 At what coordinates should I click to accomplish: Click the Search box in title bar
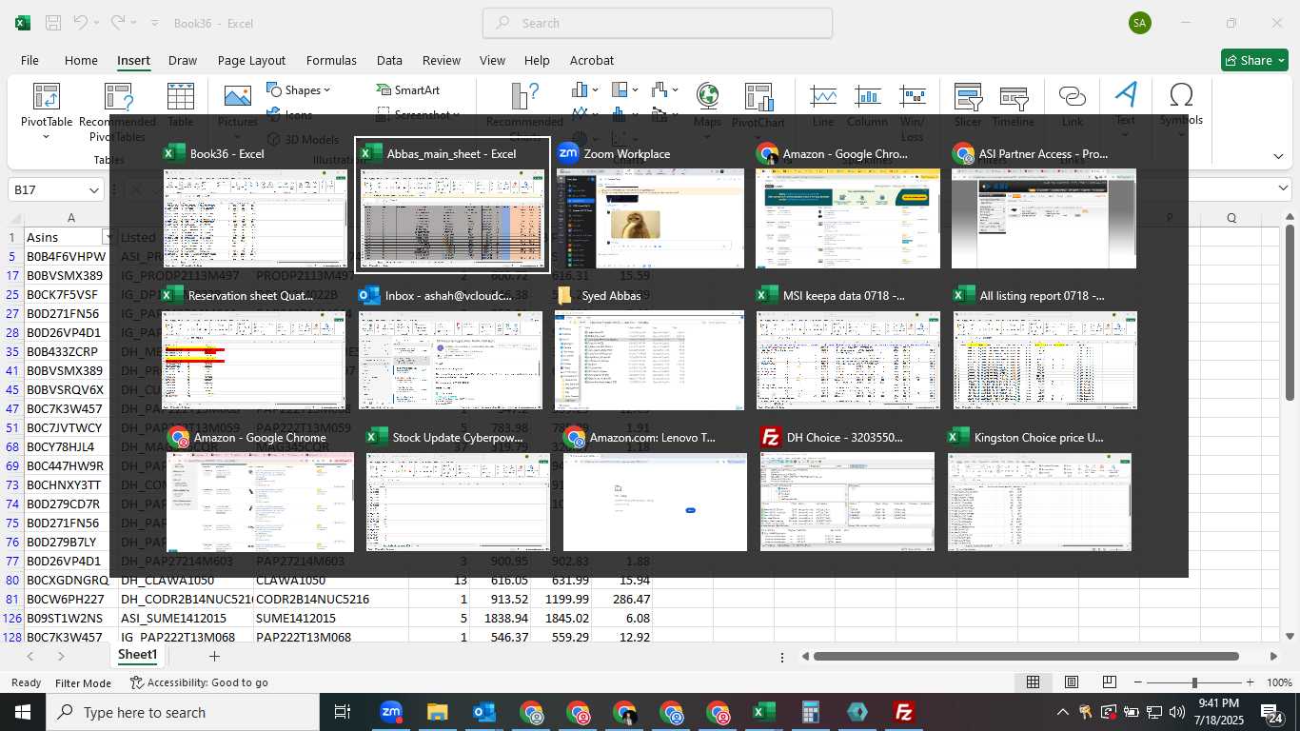[x=658, y=23]
